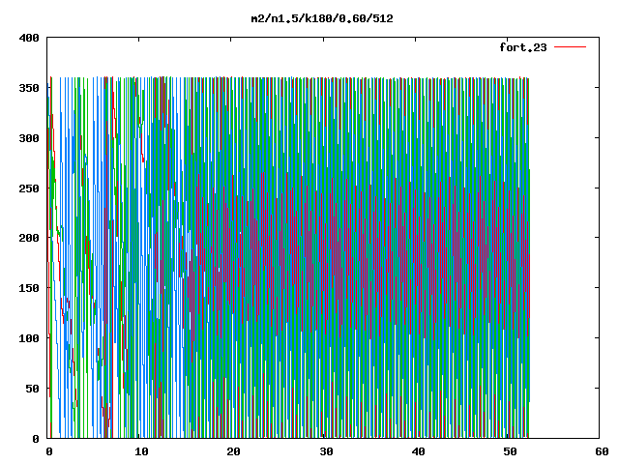Click the y-axis label 300

tap(29, 138)
